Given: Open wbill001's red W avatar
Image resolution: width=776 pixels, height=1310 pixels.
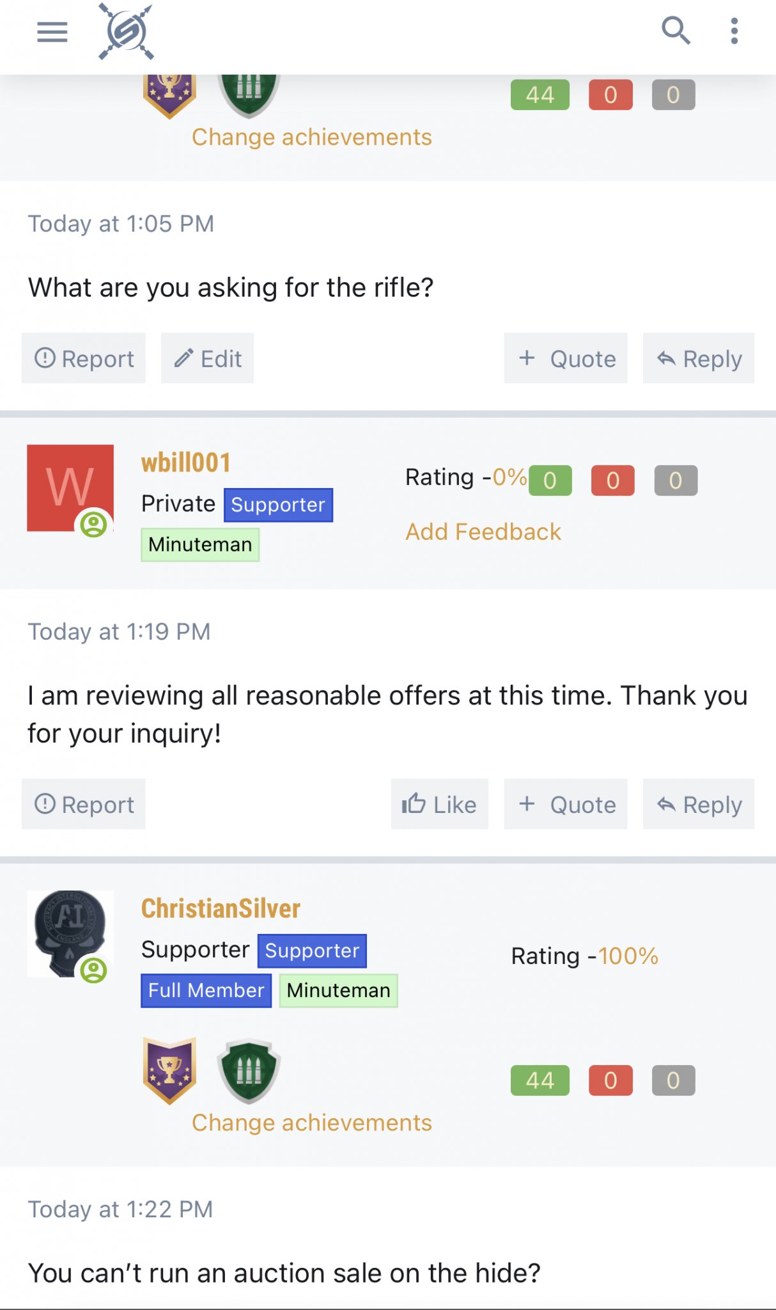Looking at the screenshot, I should tap(70, 488).
